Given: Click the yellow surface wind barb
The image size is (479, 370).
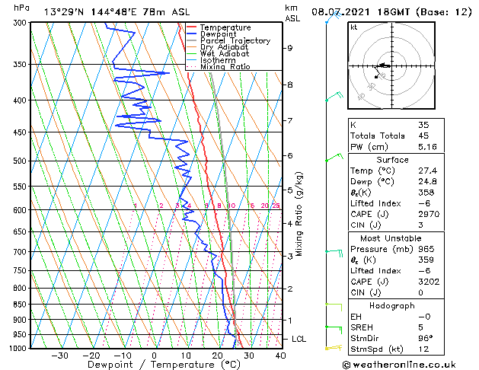Looking at the screenshot, I should point(334,347).
